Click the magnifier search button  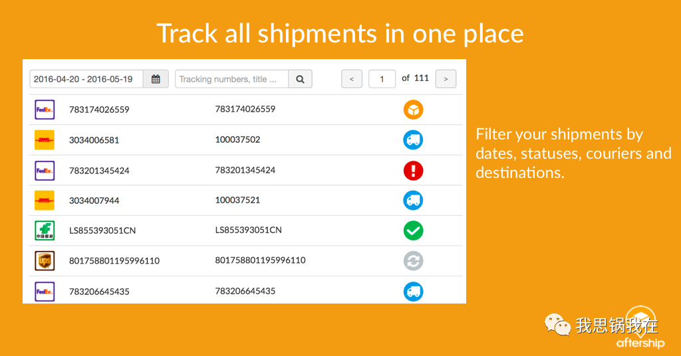[x=300, y=79]
